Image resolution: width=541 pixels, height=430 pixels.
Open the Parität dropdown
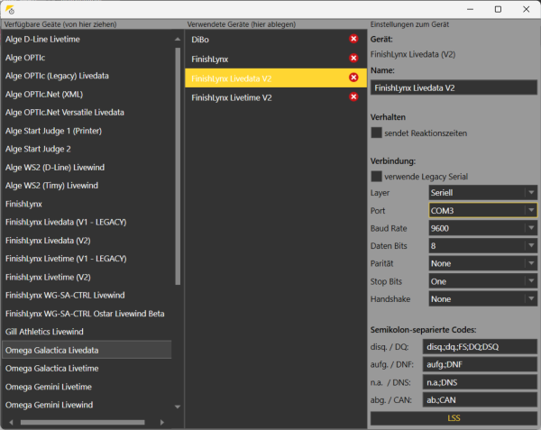(x=482, y=263)
